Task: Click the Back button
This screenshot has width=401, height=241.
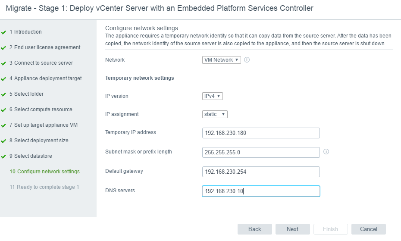Action: pos(254,229)
